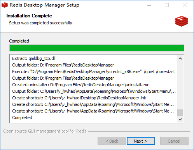Click the large Redis logo in header
The height and width of the screenshot is (150, 194).
click(x=182, y=21)
